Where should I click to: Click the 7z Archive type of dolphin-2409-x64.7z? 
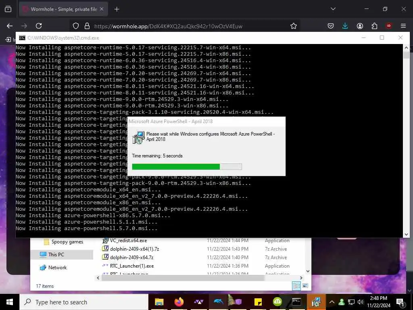tap(276, 257)
